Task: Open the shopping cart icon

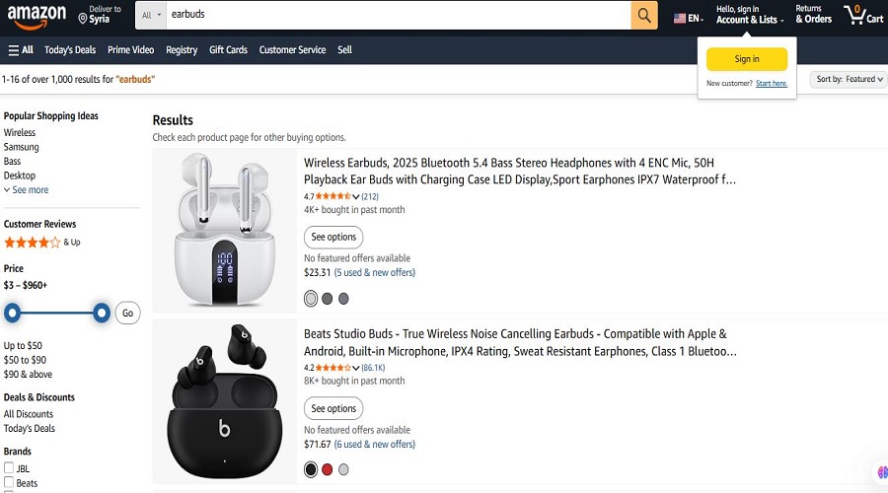Action: (x=853, y=15)
